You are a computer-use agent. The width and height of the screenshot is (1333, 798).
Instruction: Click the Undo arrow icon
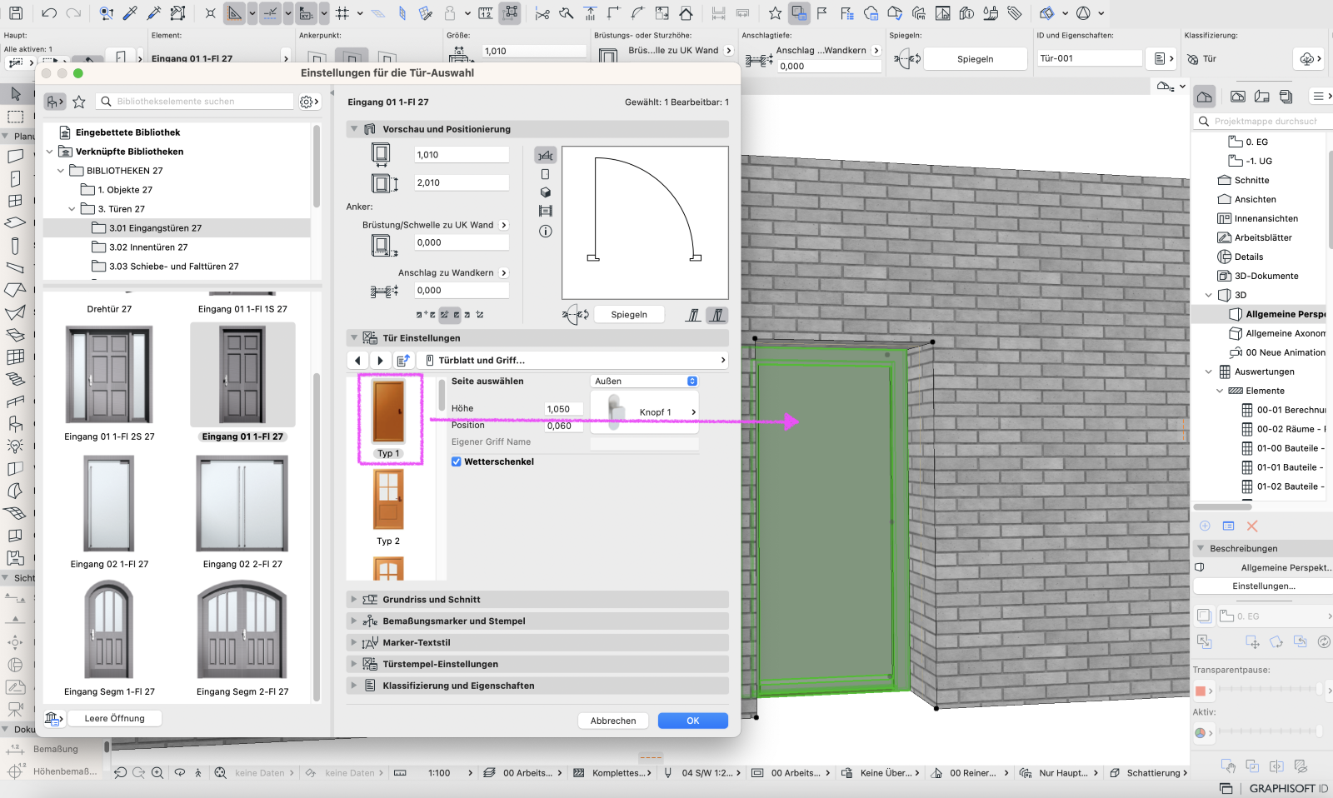49,13
